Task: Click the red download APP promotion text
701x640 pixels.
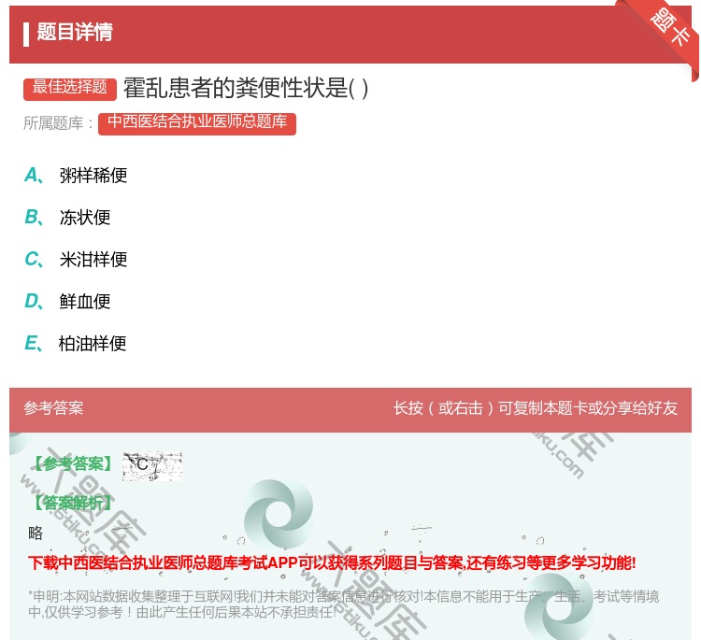Action: click(332, 562)
